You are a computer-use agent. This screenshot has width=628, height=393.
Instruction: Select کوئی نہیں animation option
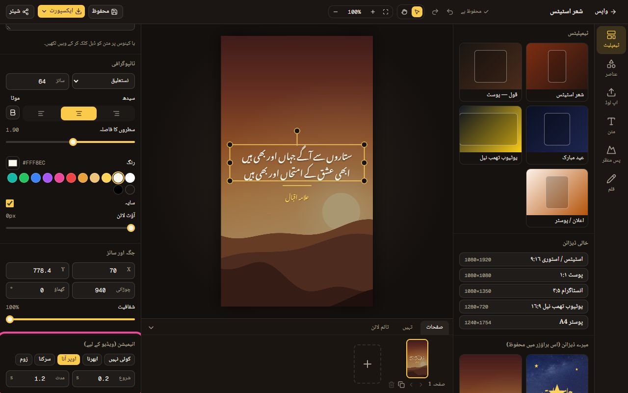click(x=120, y=359)
